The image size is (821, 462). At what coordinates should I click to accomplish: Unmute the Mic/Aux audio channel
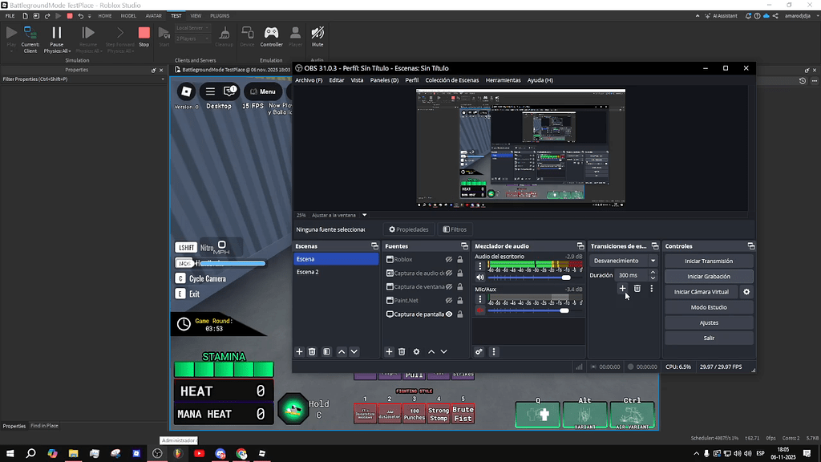480,310
